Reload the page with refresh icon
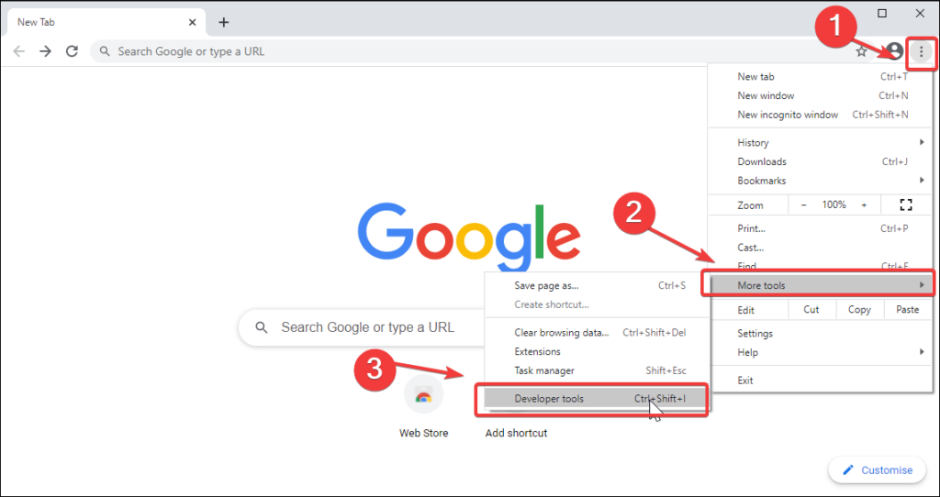Image resolution: width=940 pixels, height=497 pixels. pyautogui.click(x=72, y=51)
